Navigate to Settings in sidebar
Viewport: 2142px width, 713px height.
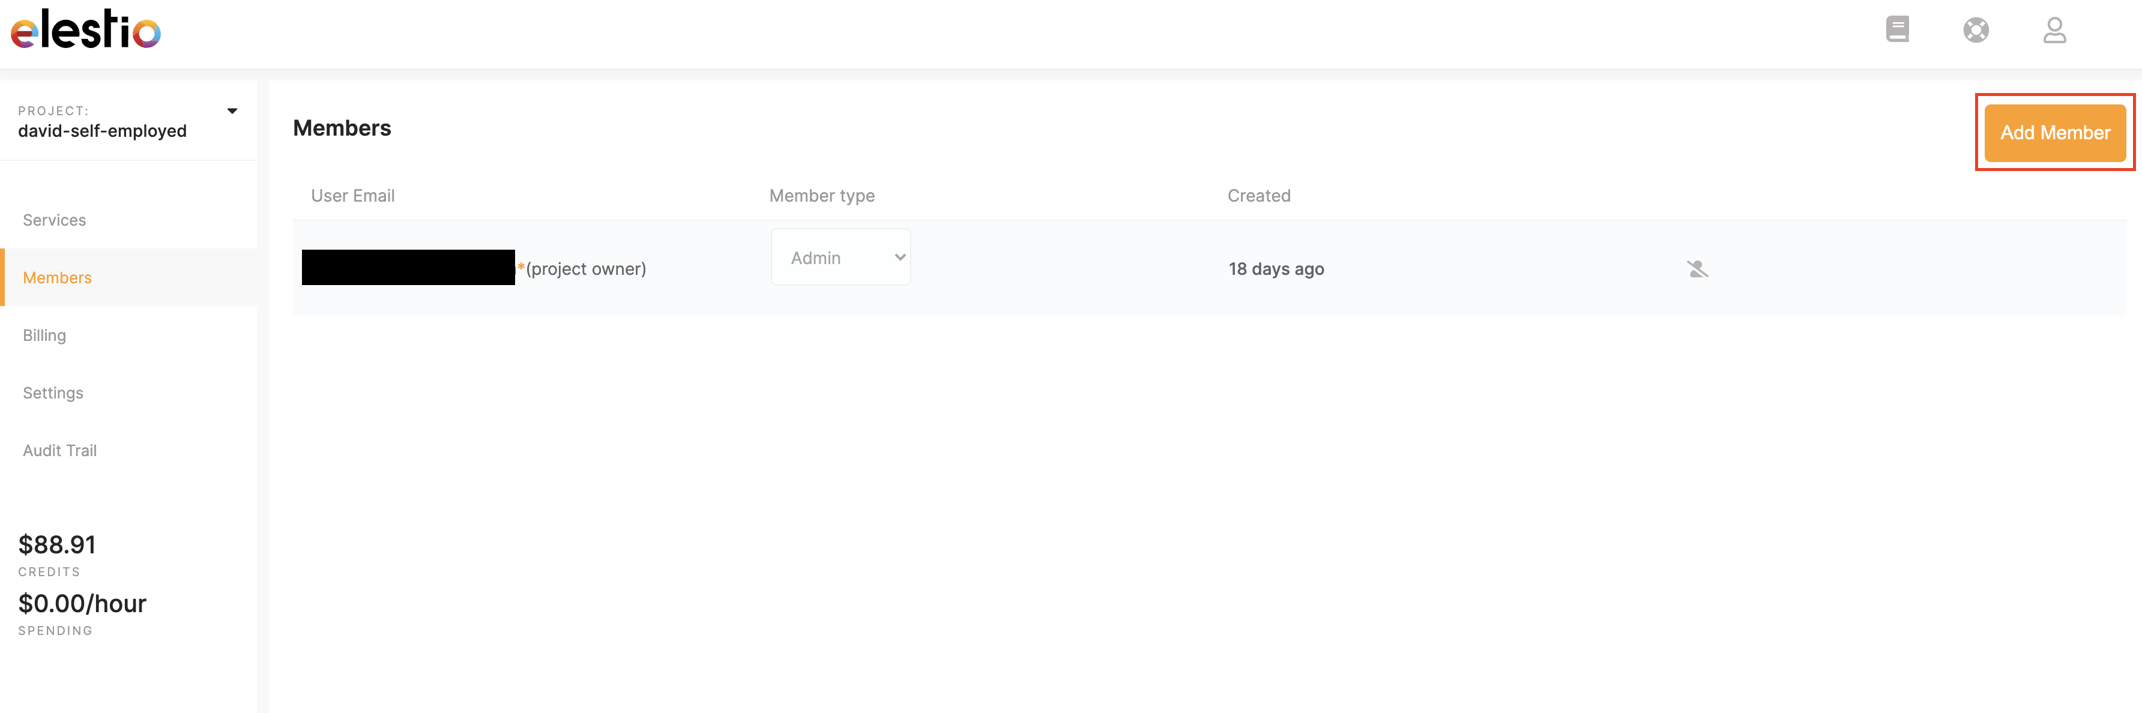(53, 393)
